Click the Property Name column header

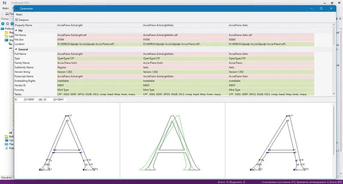36,25
